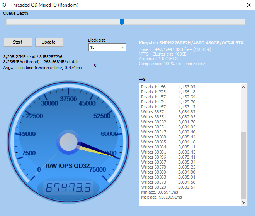The image size is (255, 216).
Task: Click the R/W IOPS QD32 gauge label
Action: click(x=67, y=166)
